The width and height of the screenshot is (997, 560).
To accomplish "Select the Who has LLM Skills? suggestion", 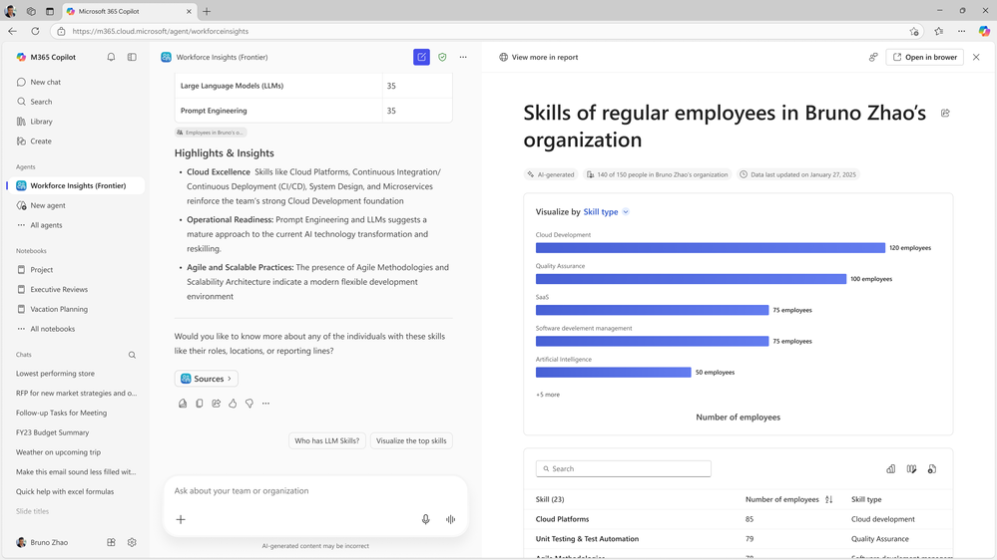I will 326,440.
